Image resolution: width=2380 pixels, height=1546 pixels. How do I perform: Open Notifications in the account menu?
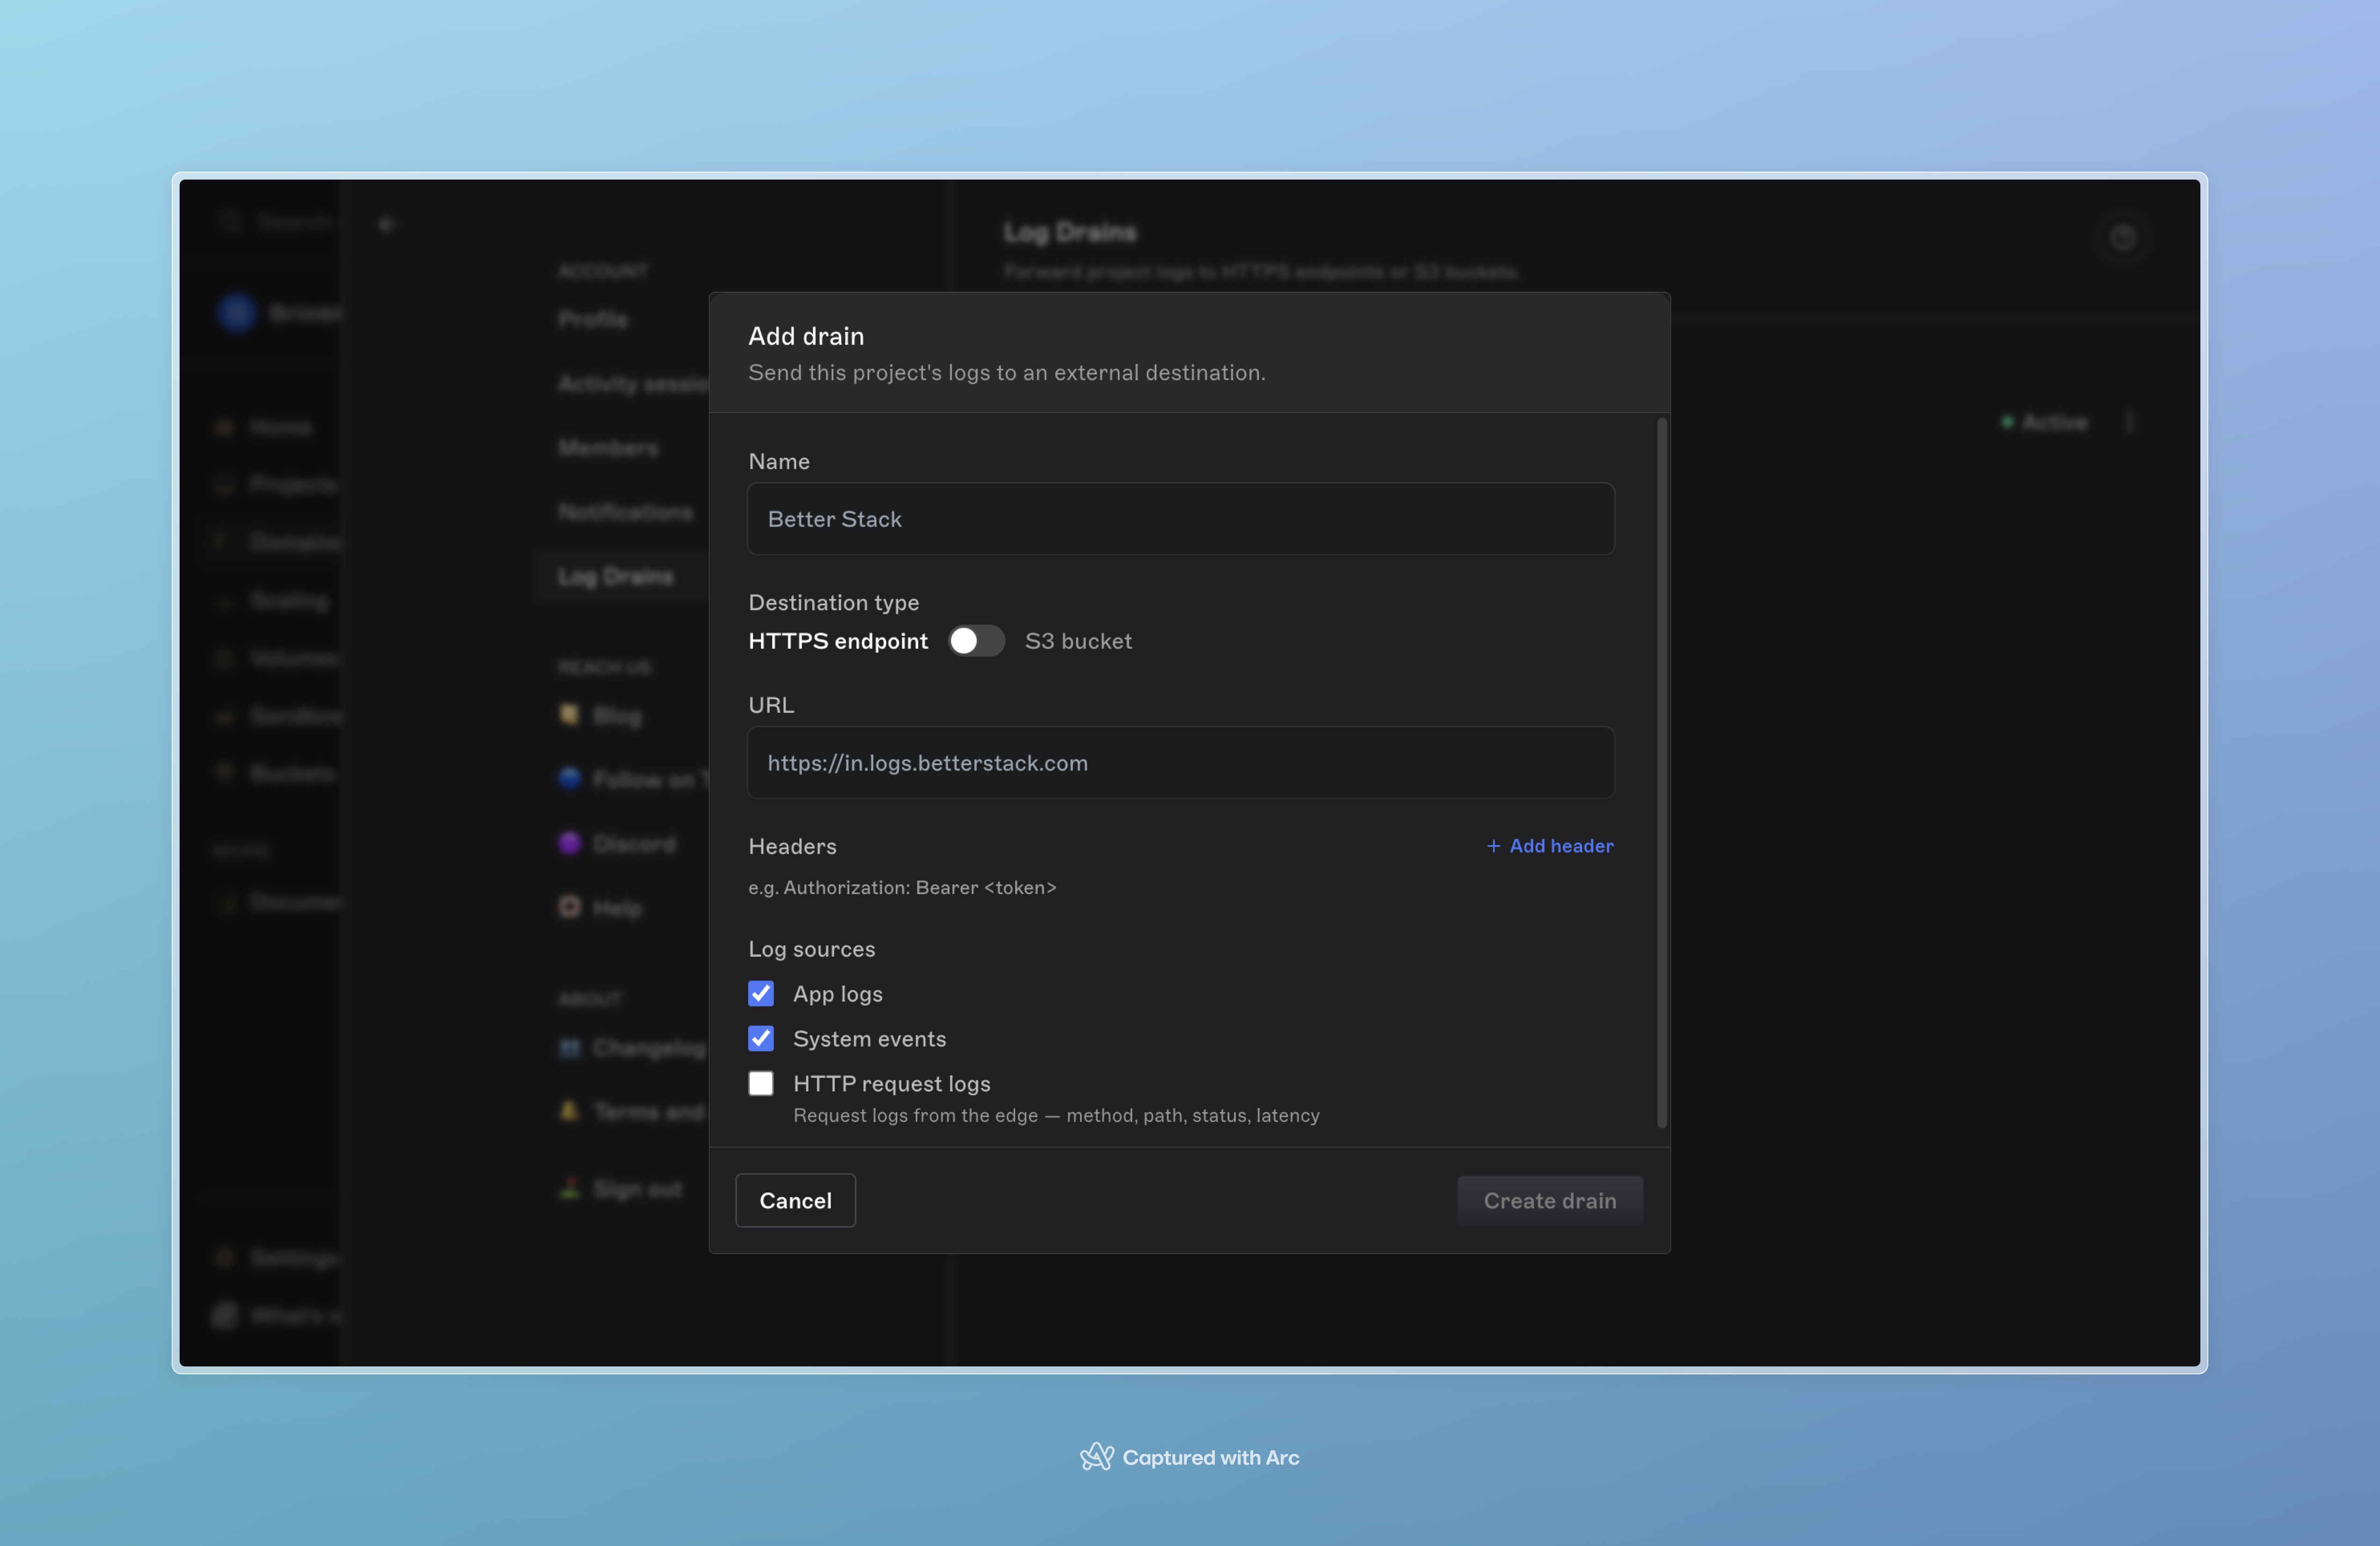coord(625,512)
